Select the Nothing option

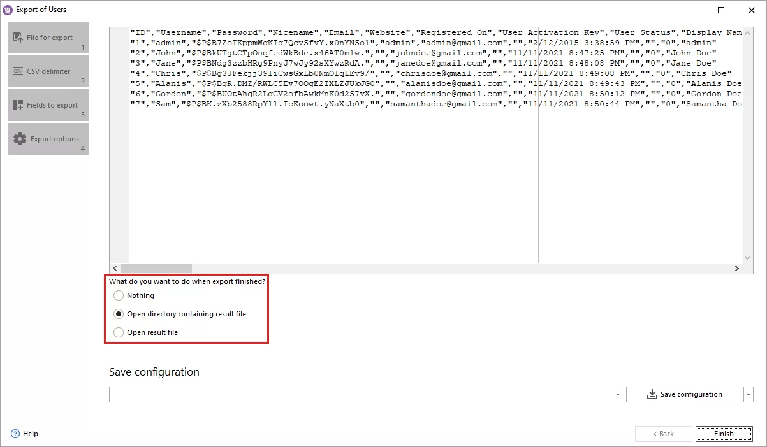(x=119, y=295)
